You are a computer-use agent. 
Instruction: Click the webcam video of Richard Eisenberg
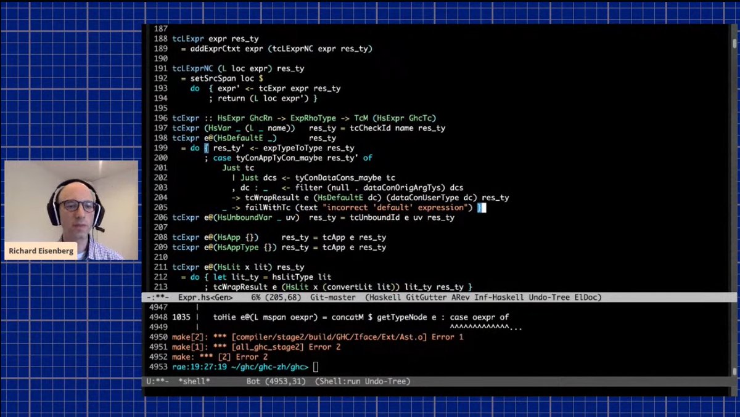pyautogui.click(x=72, y=210)
